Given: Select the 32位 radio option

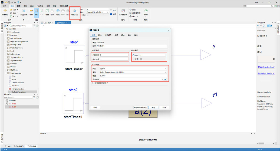Looking at the screenshot, I should (x=111, y=10).
